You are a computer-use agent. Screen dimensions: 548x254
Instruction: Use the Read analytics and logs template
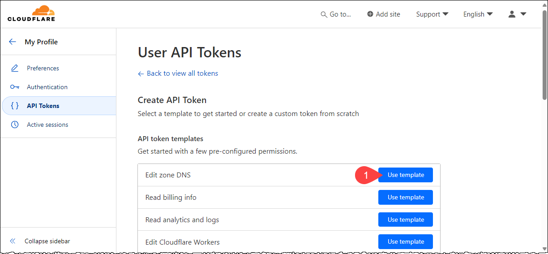pos(405,220)
